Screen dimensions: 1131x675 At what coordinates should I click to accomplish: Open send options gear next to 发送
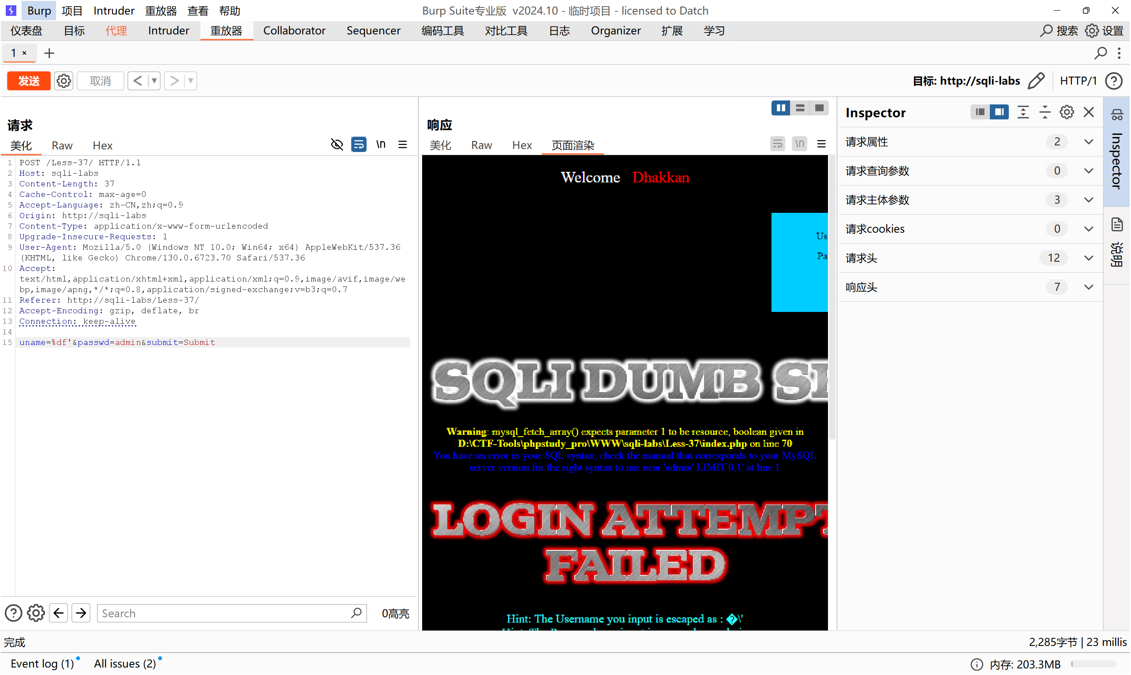(x=63, y=81)
